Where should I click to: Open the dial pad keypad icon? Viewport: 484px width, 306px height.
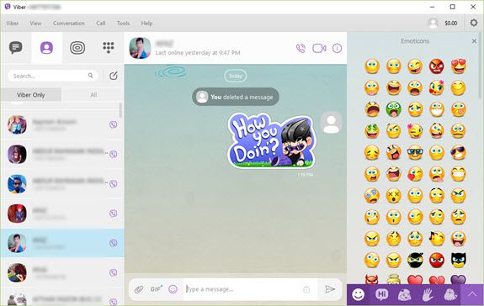[109, 47]
